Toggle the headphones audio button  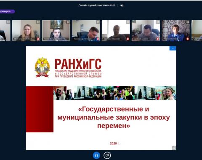pos(96,155)
